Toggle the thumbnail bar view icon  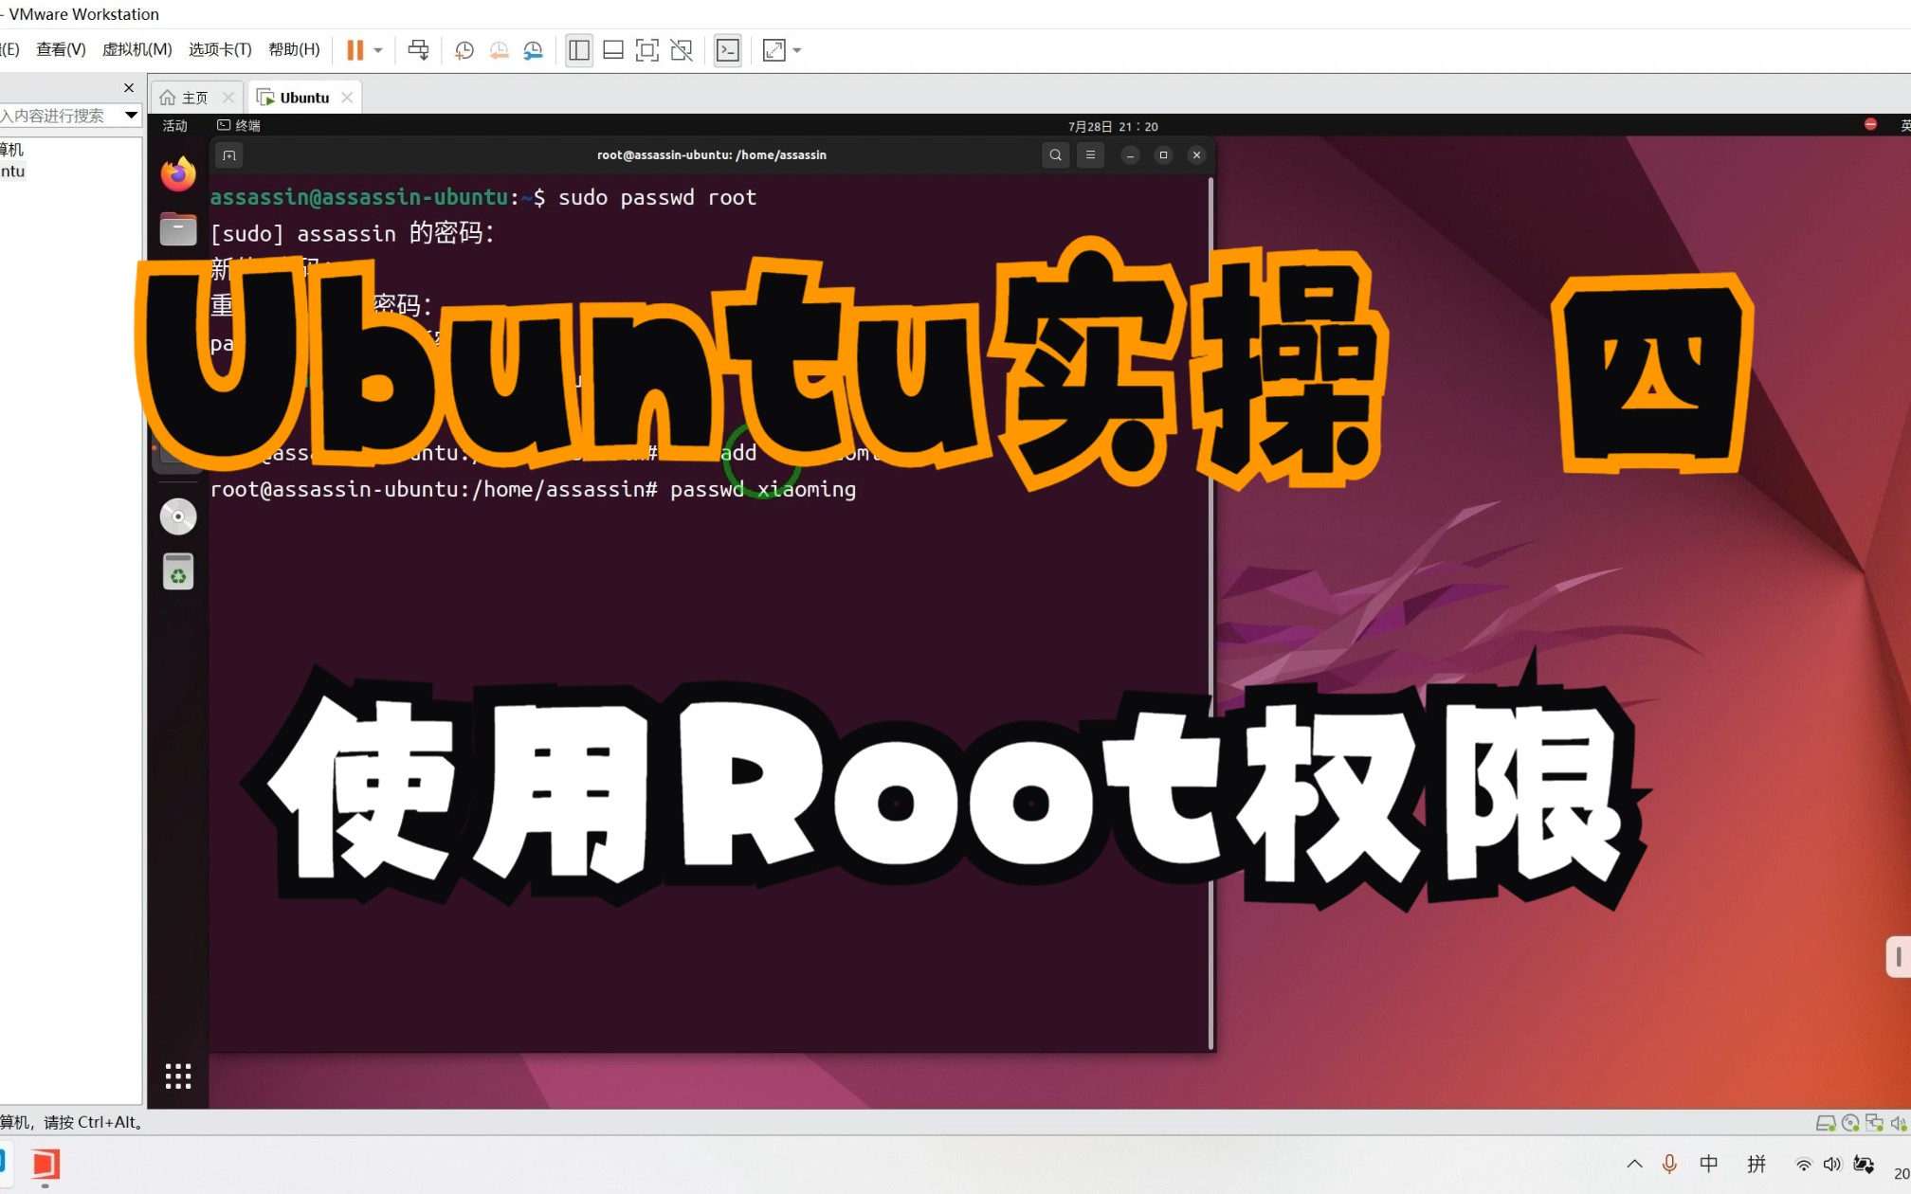click(x=613, y=50)
